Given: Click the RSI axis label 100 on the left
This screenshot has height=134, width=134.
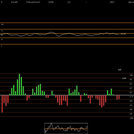Looking at the screenshot, I should click(2, 24).
